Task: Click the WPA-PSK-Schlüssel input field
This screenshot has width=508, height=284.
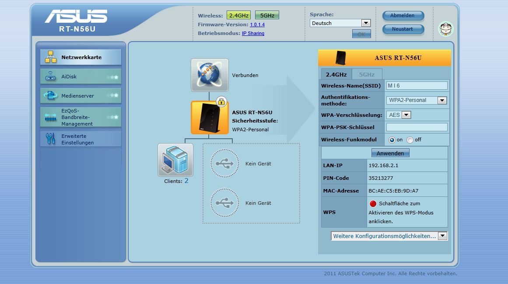Action: pyautogui.click(x=417, y=127)
